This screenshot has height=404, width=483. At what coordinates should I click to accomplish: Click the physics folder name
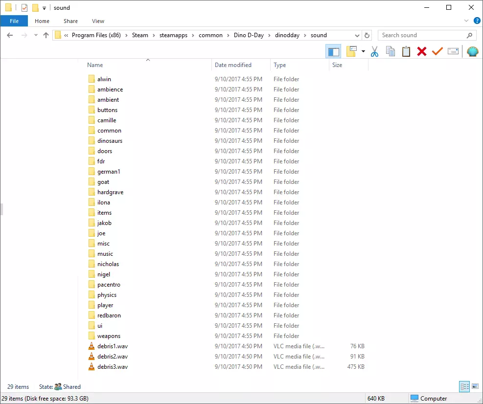point(107,295)
